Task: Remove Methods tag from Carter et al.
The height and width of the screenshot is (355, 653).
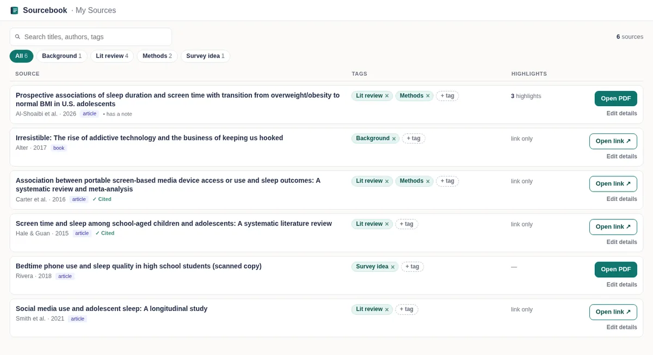Action: coord(428,181)
